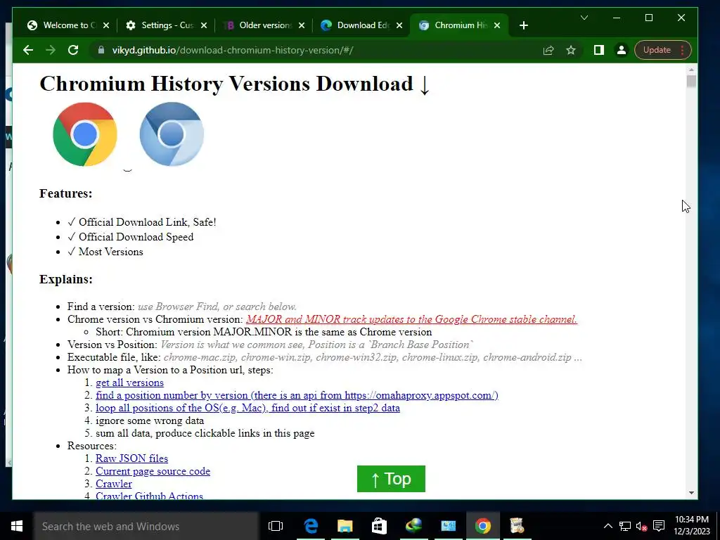Image resolution: width=720 pixels, height=540 pixels.
Task: Open the 'get all versions' link
Action: [x=129, y=382]
